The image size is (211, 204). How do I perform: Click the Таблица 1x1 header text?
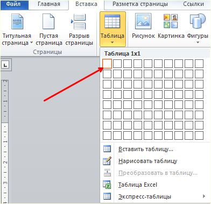point(122,53)
